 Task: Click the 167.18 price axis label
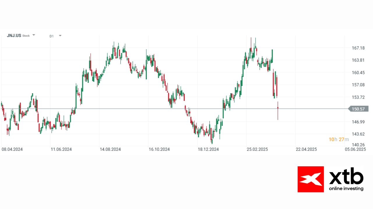(358, 48)
